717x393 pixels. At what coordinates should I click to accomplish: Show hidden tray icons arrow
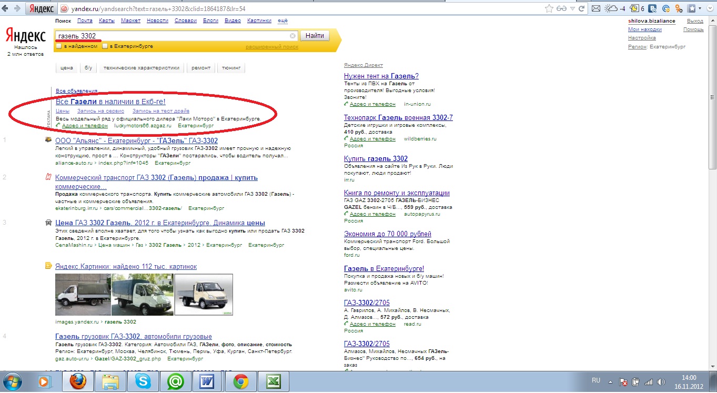coord(611,381)
